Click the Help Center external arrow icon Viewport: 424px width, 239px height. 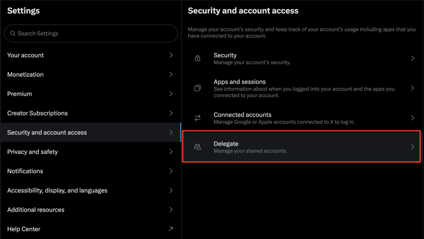tap(171, 229)
